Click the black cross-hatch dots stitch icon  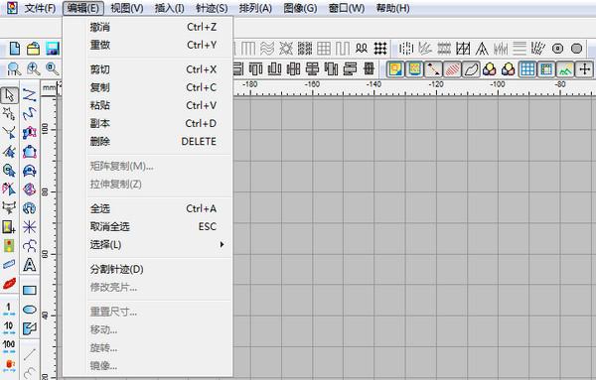(380, 49)
